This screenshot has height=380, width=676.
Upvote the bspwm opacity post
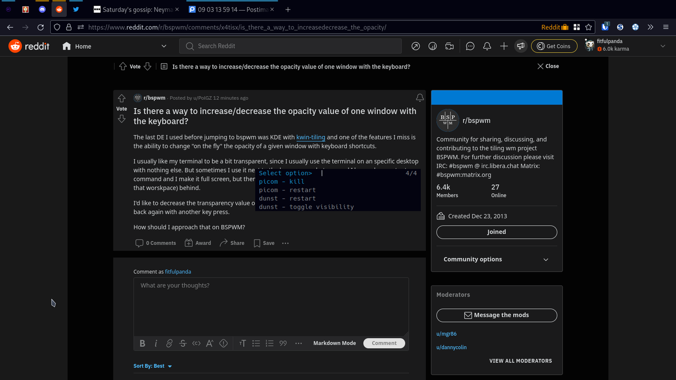pos(121,99)
